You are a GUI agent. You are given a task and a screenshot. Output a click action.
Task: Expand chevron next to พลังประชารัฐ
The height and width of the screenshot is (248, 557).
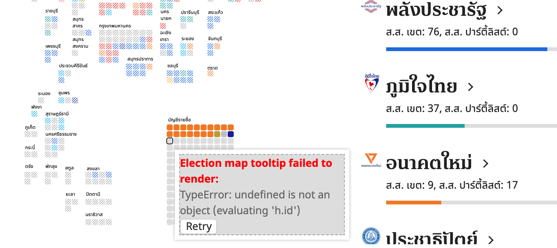(500, 11)
